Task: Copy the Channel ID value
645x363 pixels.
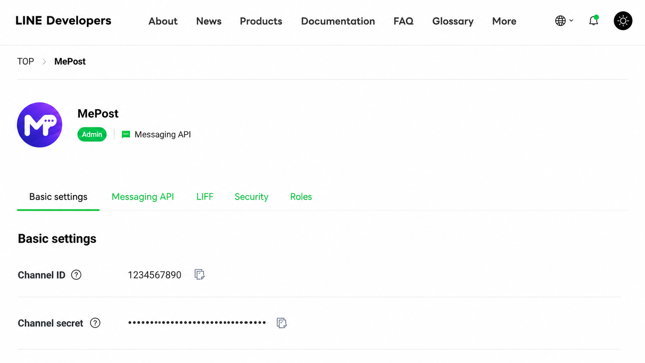Action: (199, 275)
